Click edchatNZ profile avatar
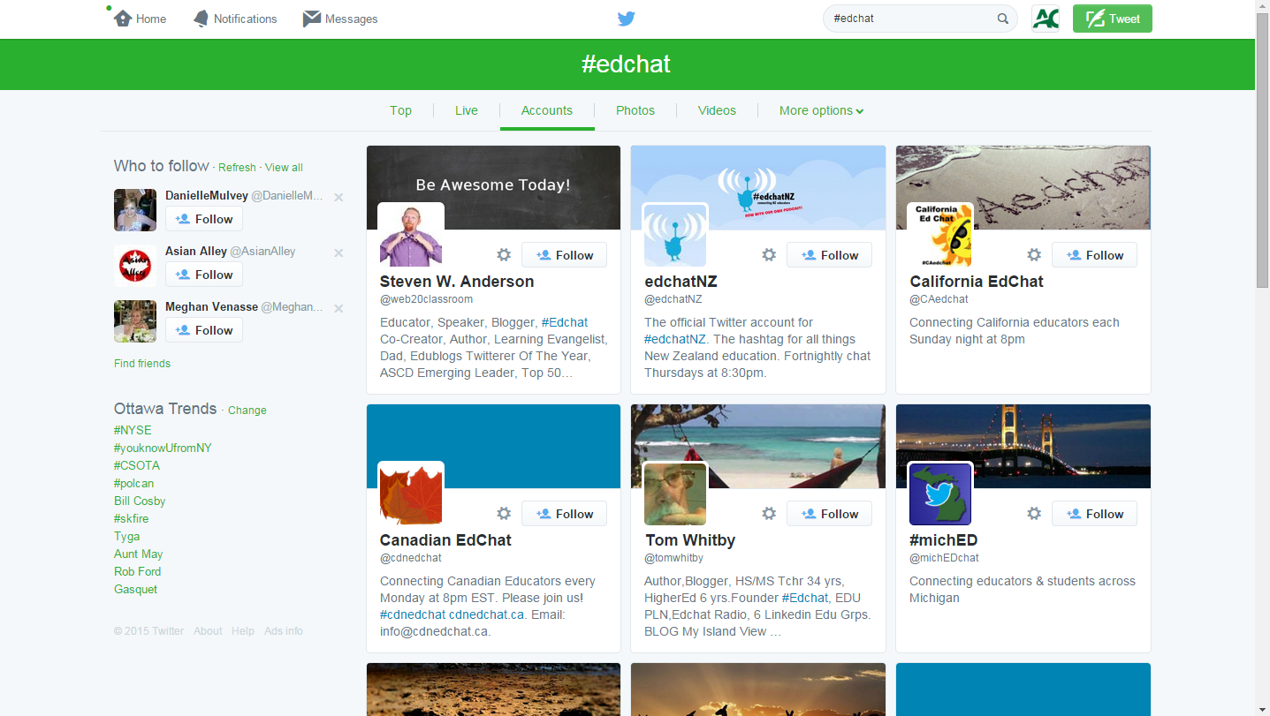Screen dimensions: 1270x716 pos(676,236)
